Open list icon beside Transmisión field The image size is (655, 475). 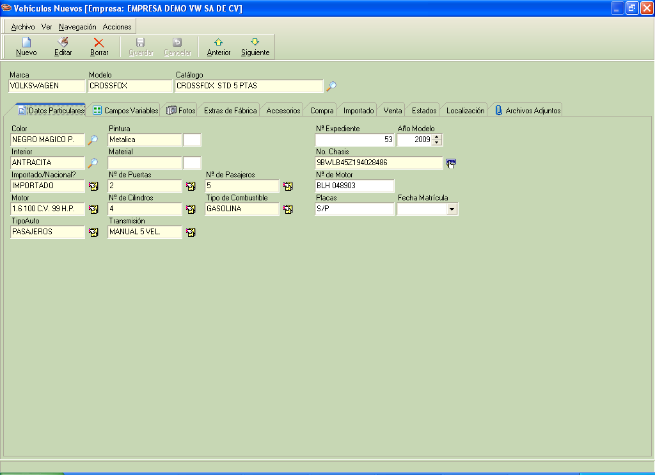point(191,232)
